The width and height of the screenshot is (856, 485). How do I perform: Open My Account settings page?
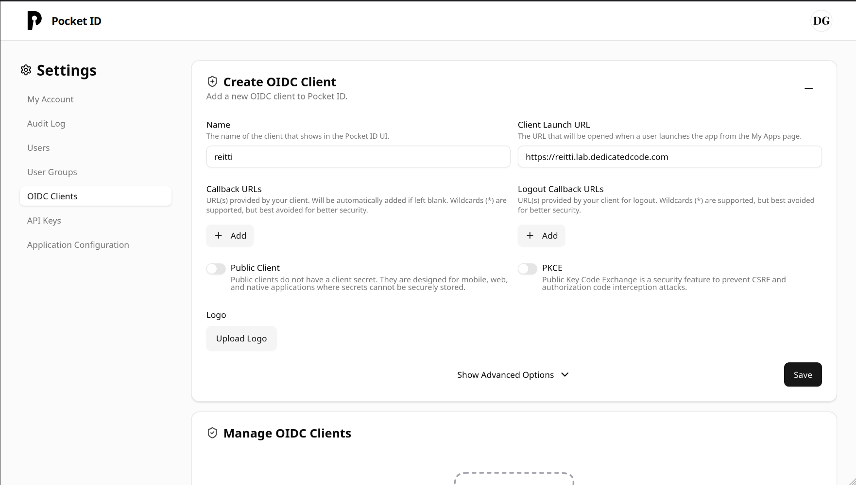click(x=51, y=99)
